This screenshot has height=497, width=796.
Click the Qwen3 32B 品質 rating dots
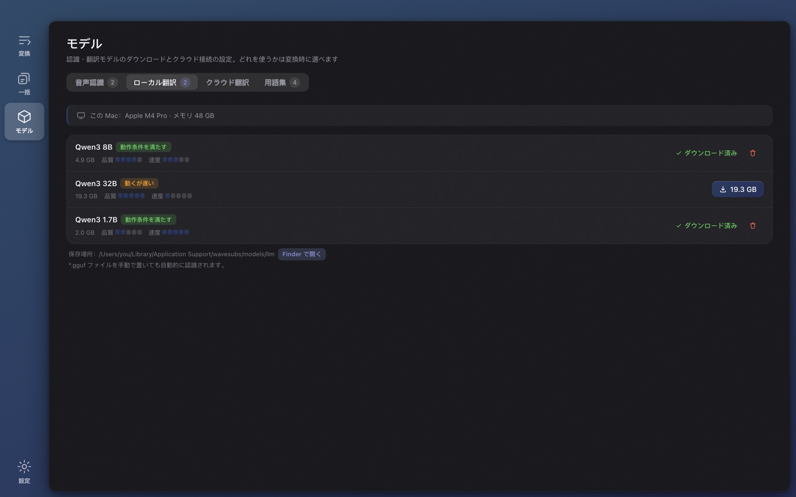pyautogui.click(x=131, y=196)
